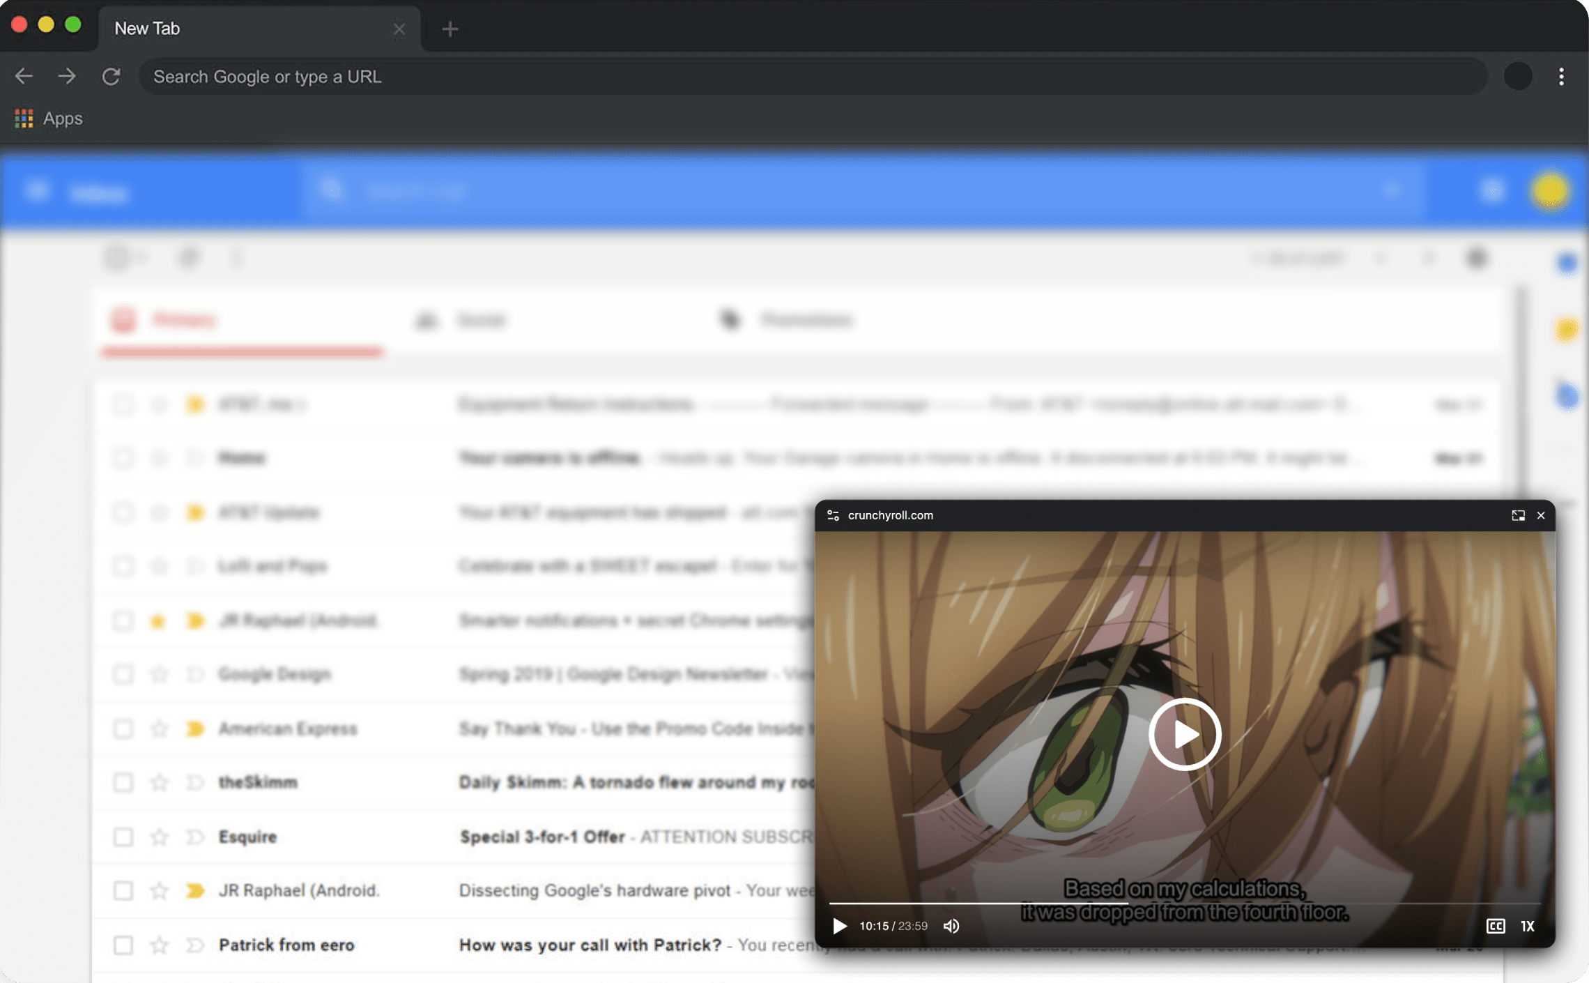Star the theSkimm email
This screenshot has height=983, width=1589.
point(160,782)
